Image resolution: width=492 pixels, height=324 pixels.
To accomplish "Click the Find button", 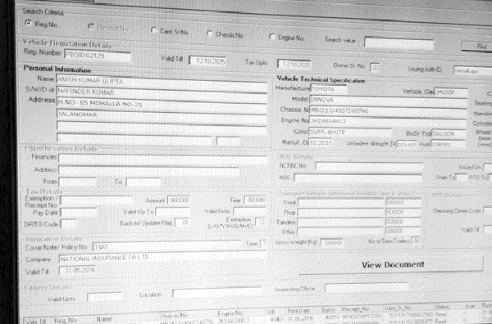I will 477,47.
